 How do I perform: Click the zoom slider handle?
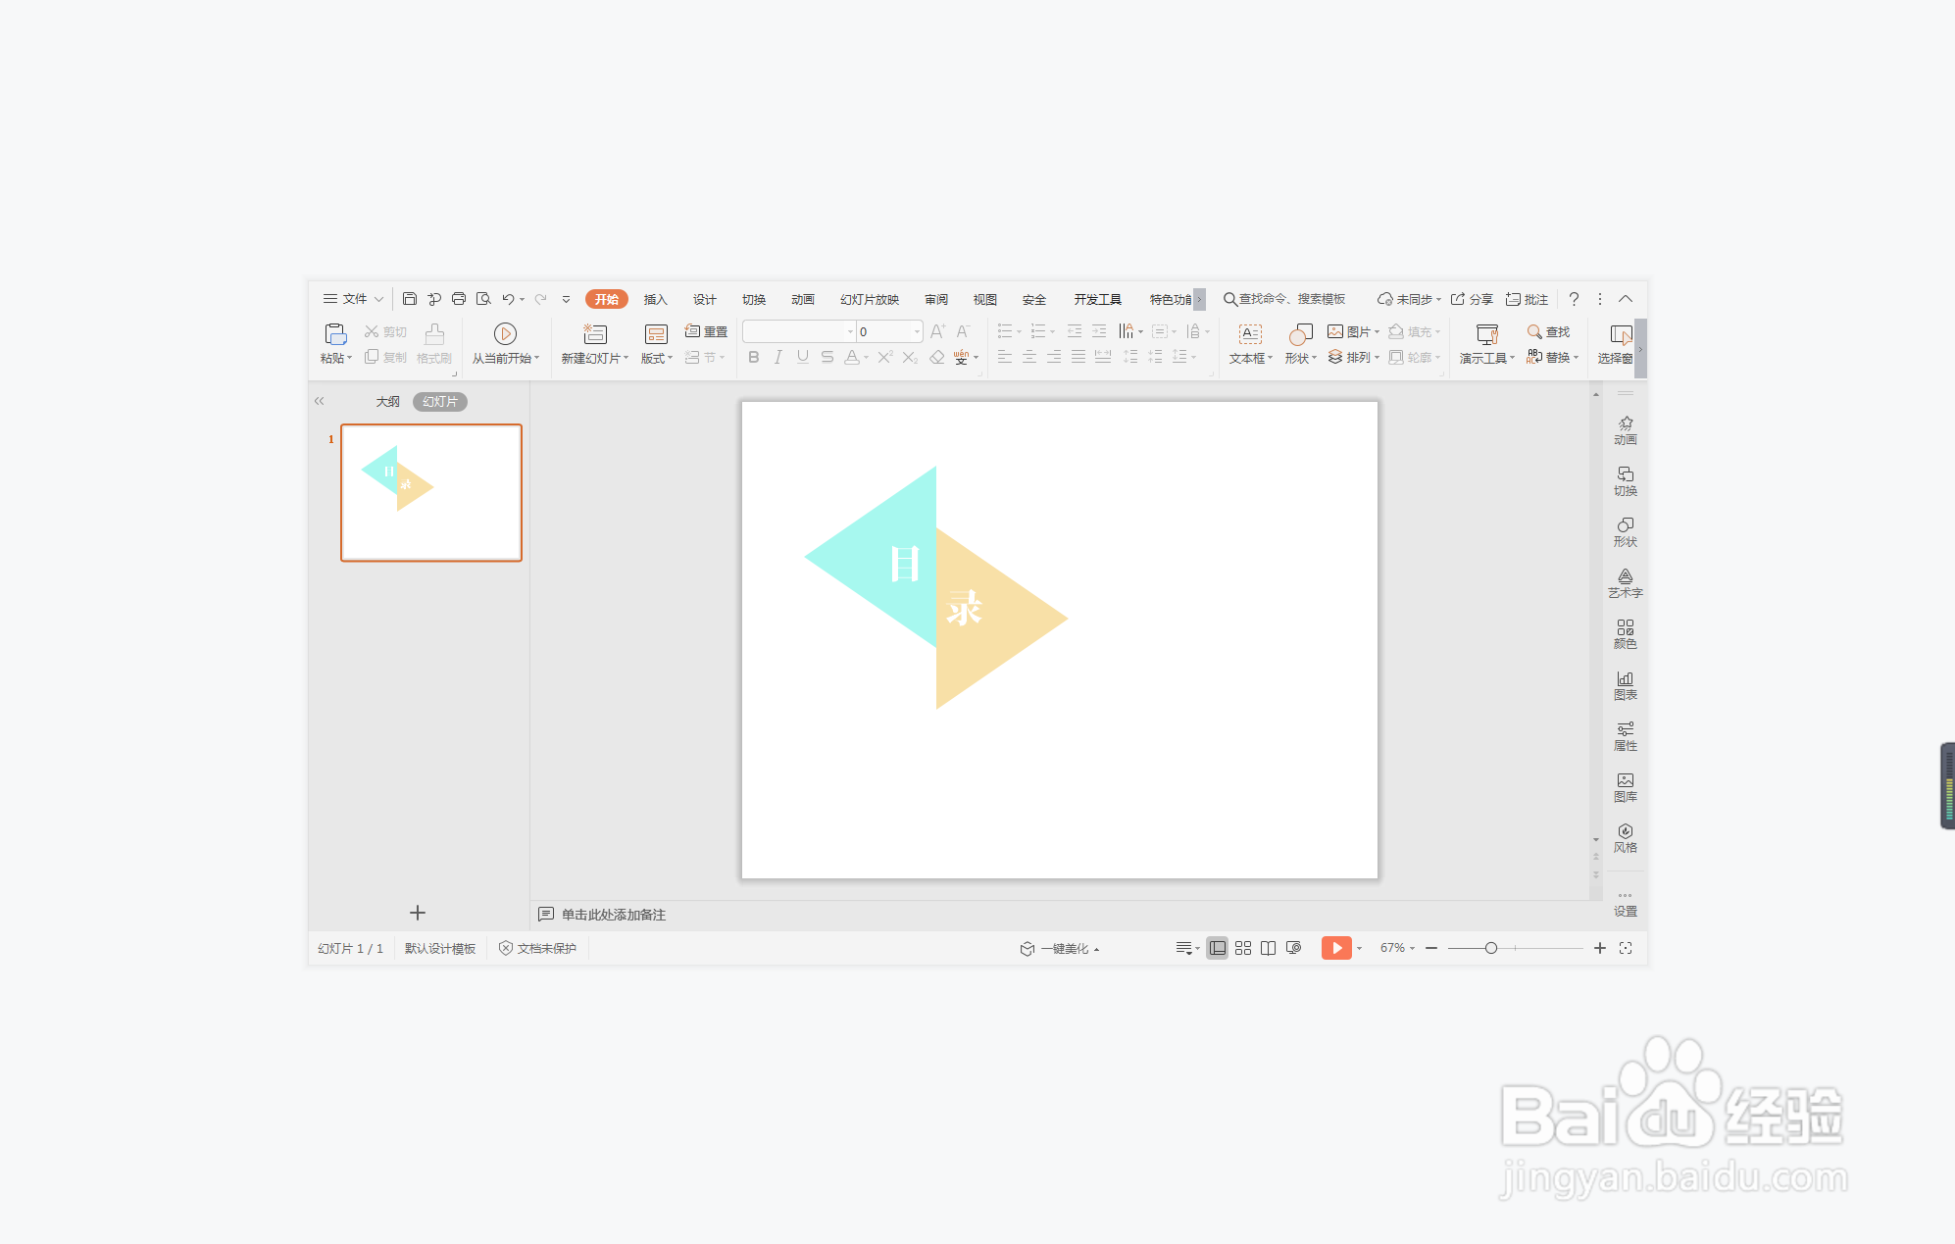[1490, 948]
